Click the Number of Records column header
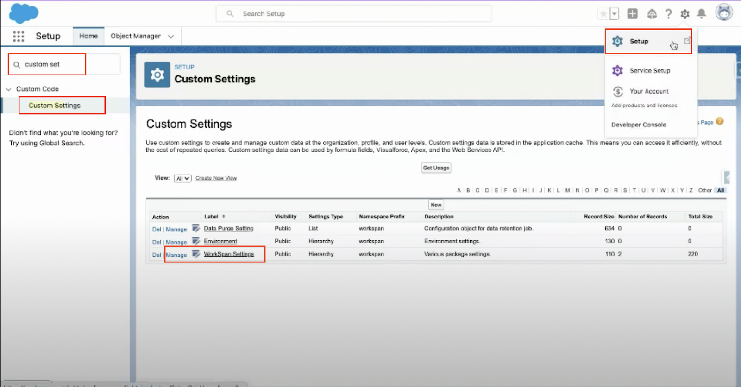This screenshot has height=387, width=741. (x=643, y=217)
